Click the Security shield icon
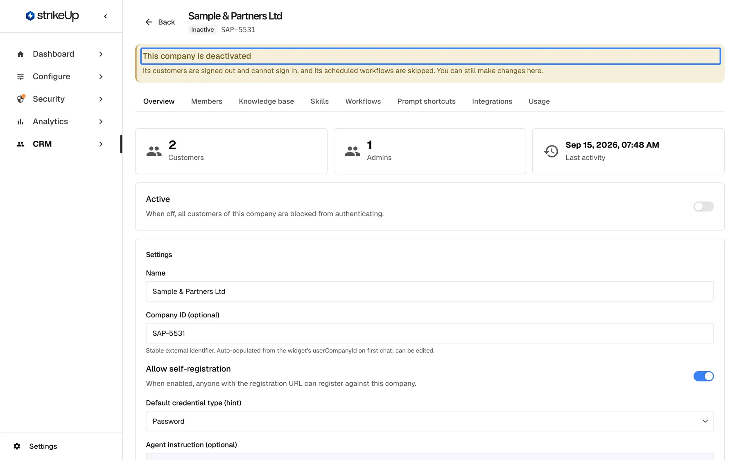This screenshot has height=460, width=737. click(x=20, y=99)
